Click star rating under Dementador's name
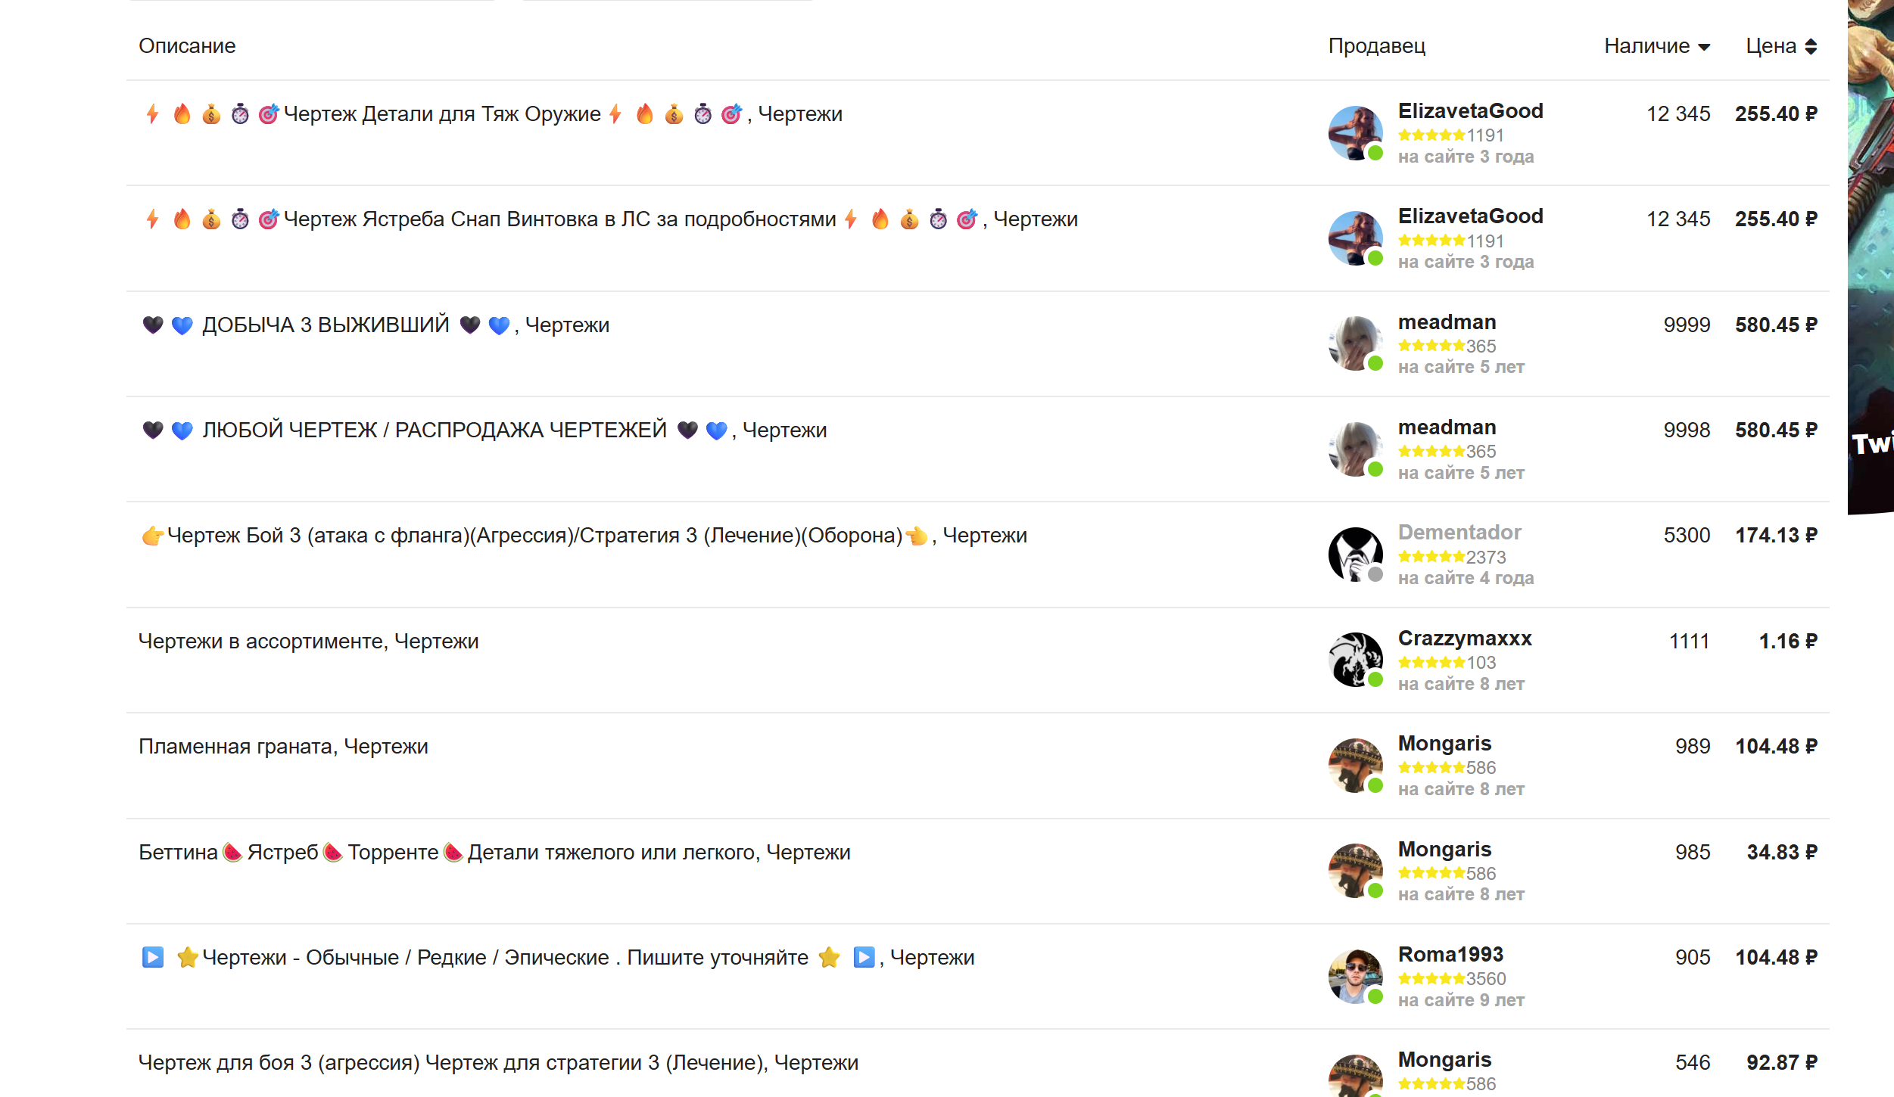This screenshot has height=1097, width=1894. coord(1431,557)
